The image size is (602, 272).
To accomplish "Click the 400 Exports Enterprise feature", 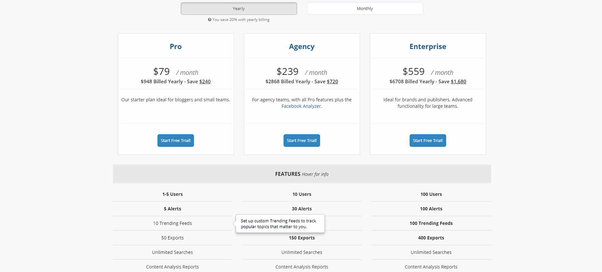I will 431,238.
